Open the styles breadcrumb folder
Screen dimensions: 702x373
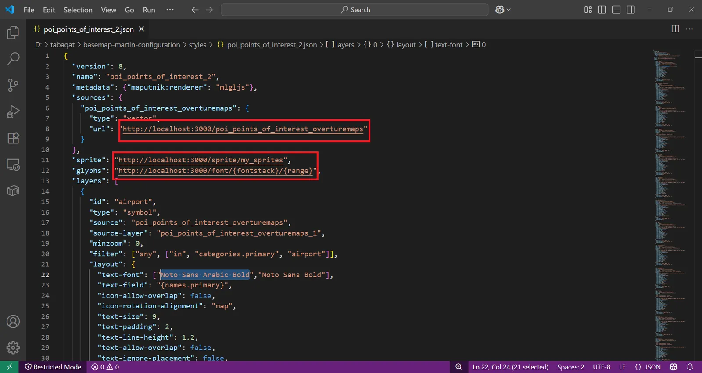[x=197, y=45]
